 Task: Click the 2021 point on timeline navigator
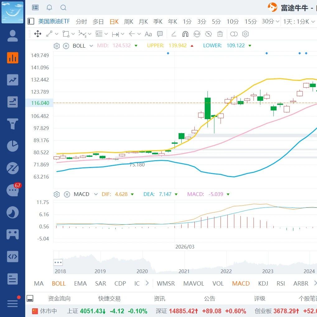[x=184, y=271]
